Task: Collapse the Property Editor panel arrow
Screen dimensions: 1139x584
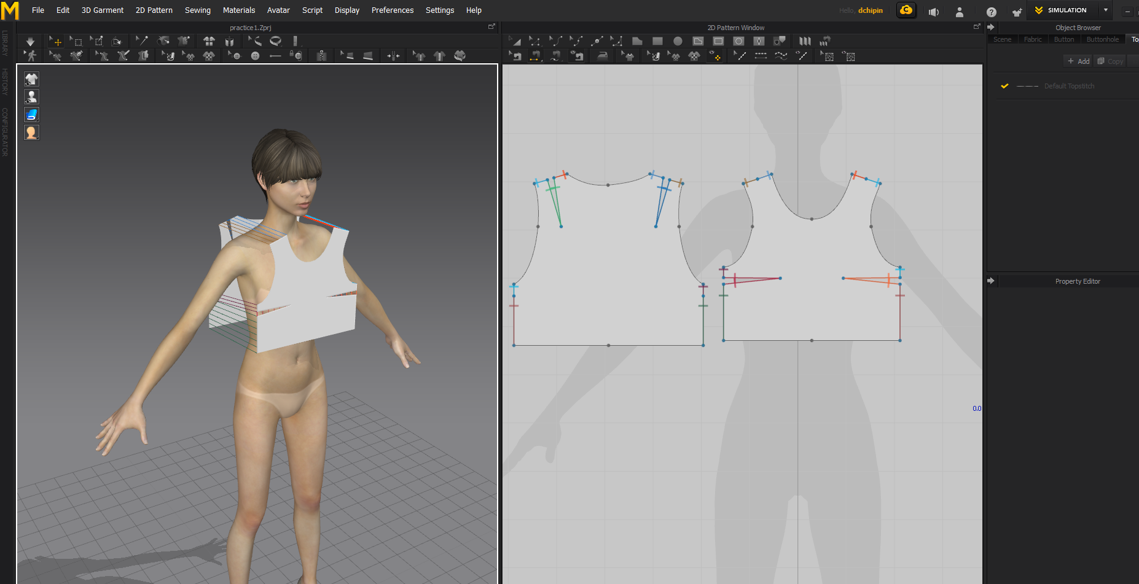Action: 990,281
